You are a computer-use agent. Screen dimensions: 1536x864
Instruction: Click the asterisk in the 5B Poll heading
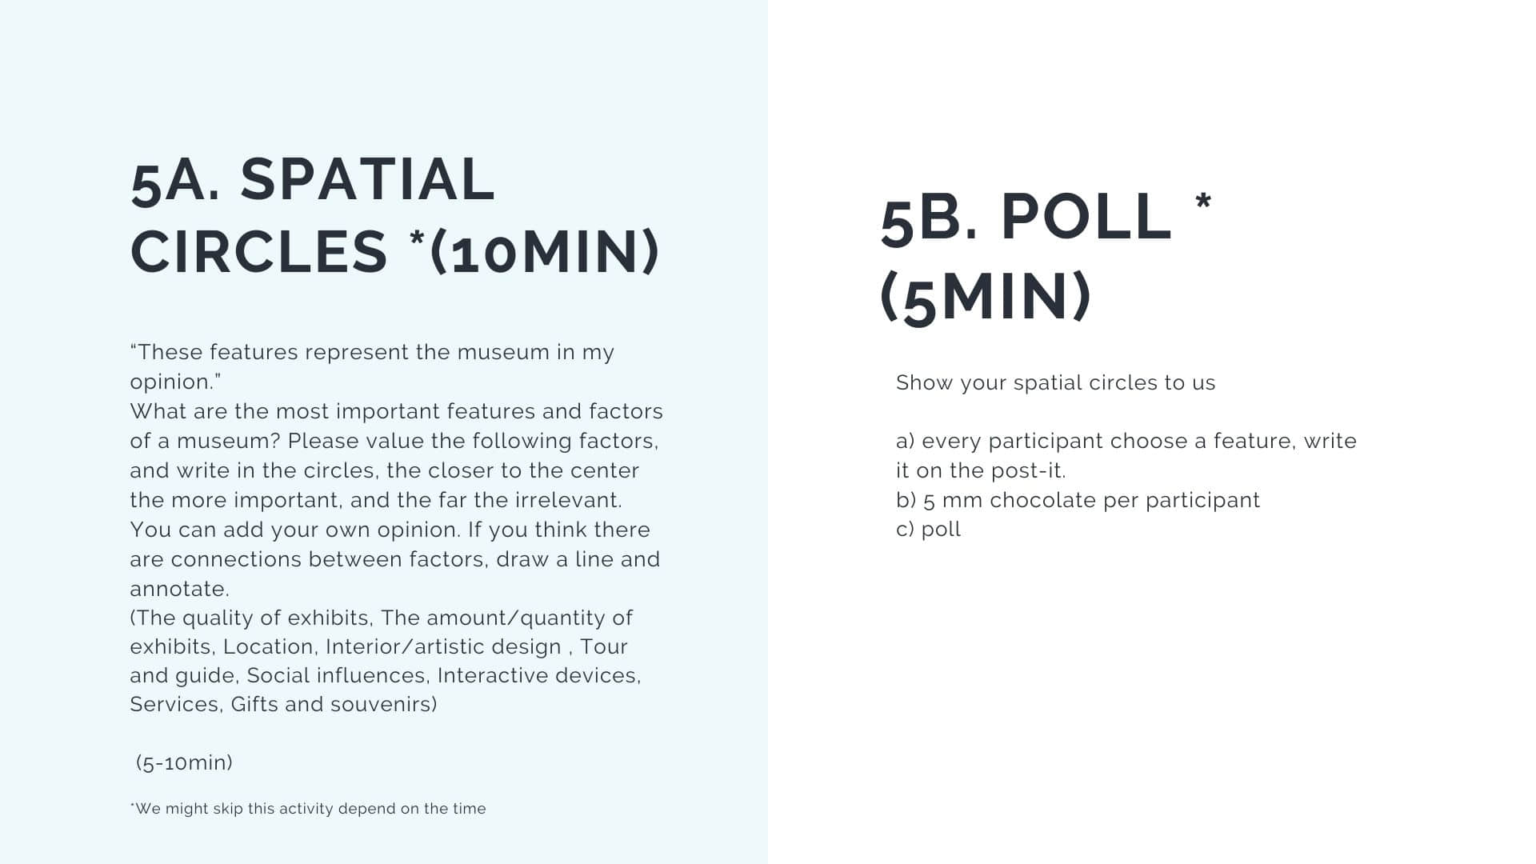[x=1202, y=200]
